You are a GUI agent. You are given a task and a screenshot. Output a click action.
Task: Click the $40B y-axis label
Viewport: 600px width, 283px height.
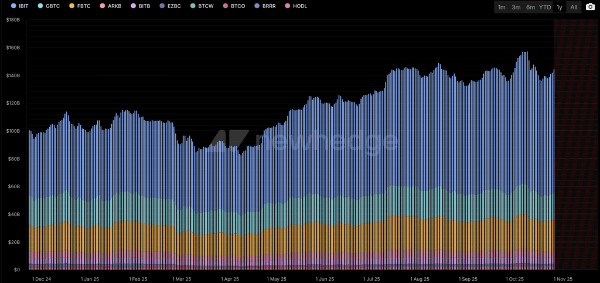click(x=14, y=214)
